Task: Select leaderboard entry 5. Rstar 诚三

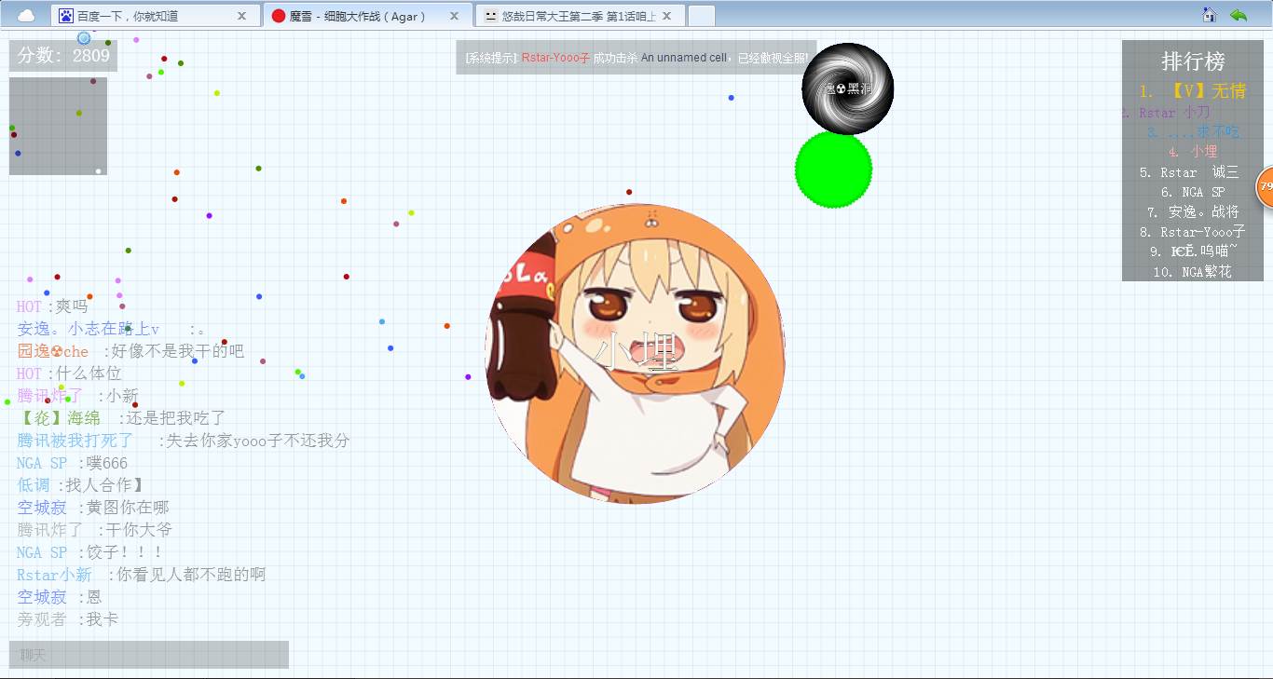Action: coord(1189,172)
